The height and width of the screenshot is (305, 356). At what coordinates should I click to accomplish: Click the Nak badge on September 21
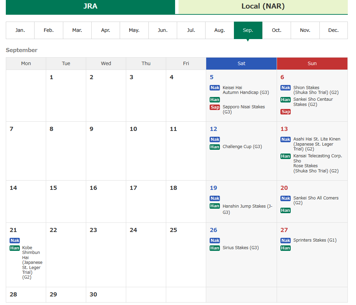[15, 241]
